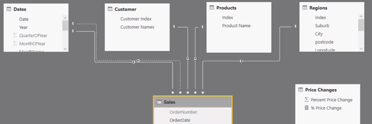
Task: Click the Regions table icon
Action: (x=305, y=8)
